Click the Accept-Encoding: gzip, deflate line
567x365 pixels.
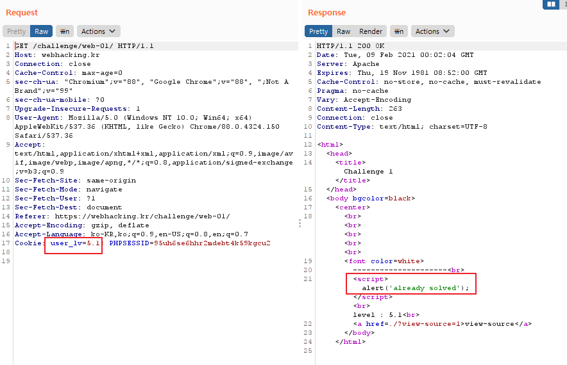click(81, 225)
